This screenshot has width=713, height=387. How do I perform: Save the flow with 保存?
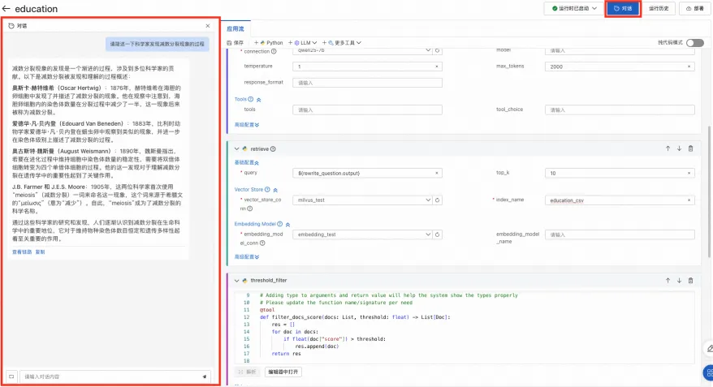coord(236,43)
